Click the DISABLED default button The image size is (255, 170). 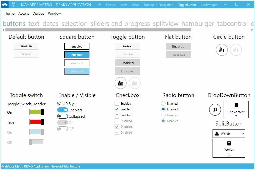point(26,54)
